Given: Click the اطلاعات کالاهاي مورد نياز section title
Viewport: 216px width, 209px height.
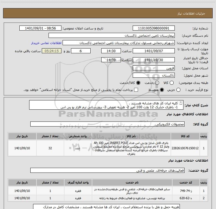Looking at the screenshot, I should [x=187, y=114].
